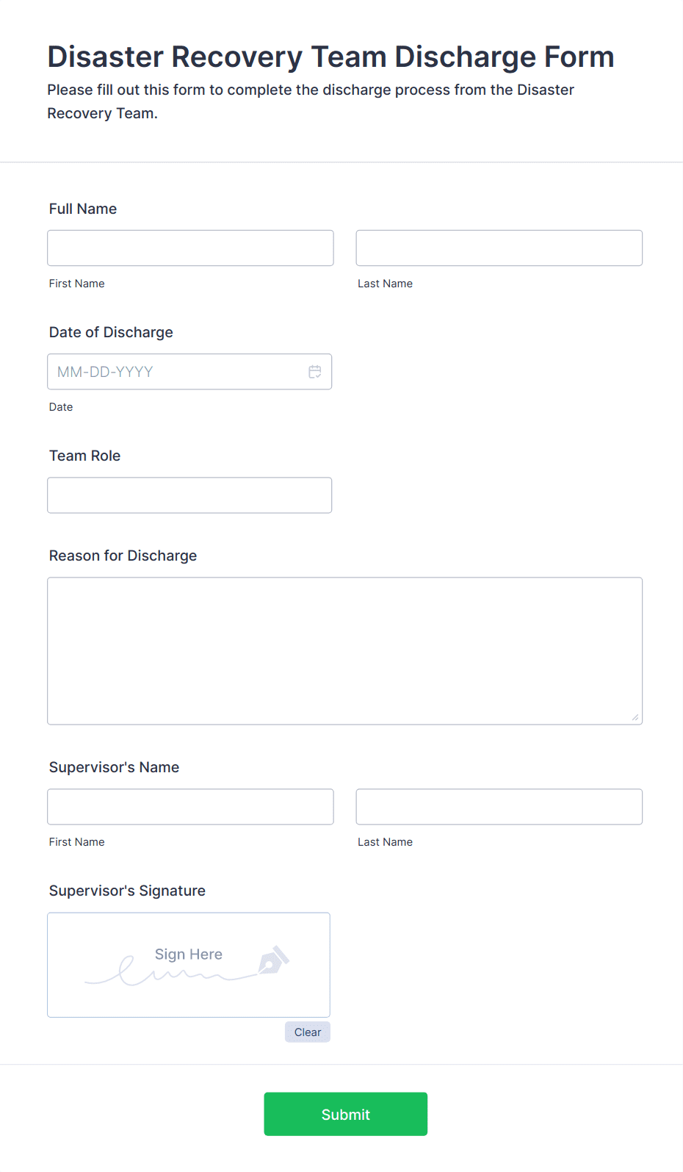Click the Full Name label
683x1172 pixels.
click(83, 209)
